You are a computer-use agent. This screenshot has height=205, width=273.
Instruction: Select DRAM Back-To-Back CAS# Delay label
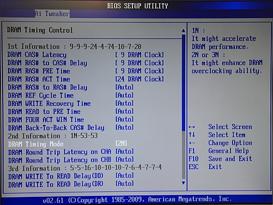[x=56, y=128]
